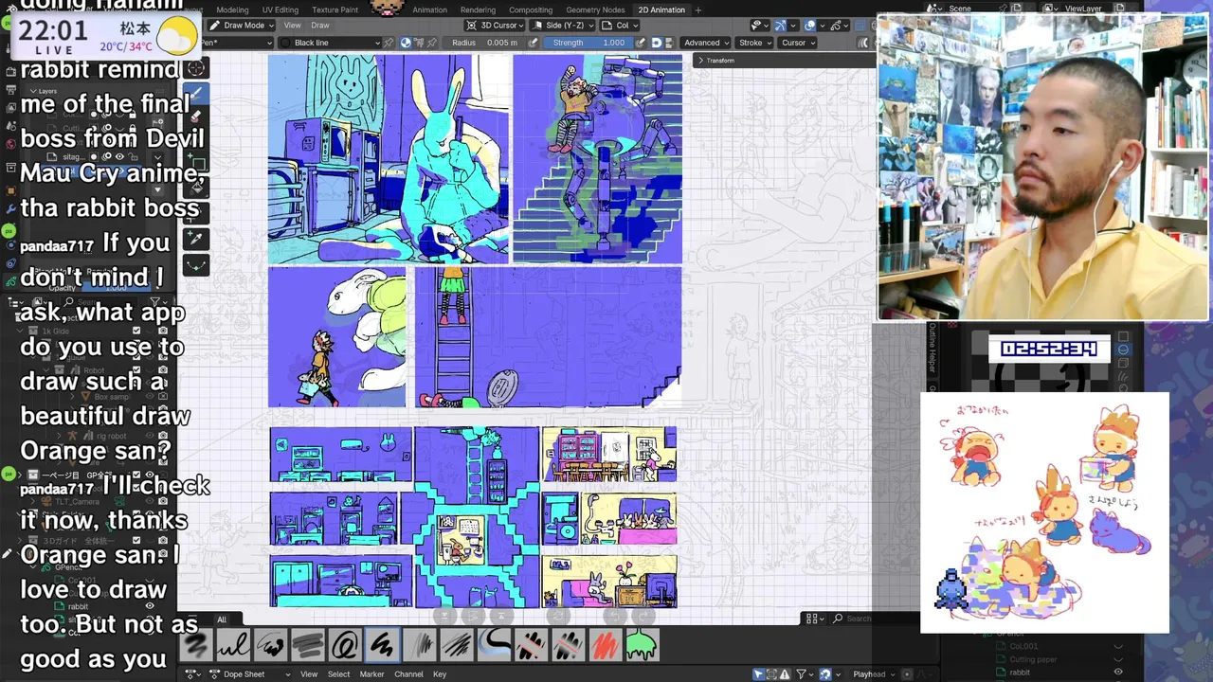
Task: Toggle viewport overlays icon
Action: pyautogui.click(x=810, y=26)
